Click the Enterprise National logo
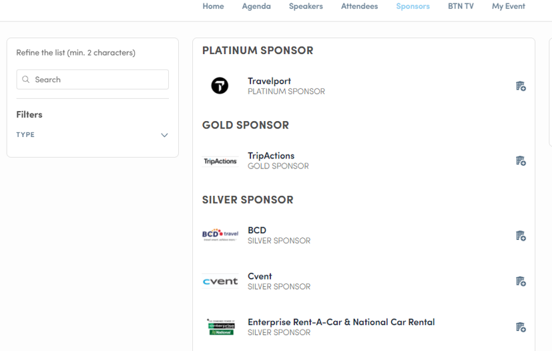Viewport: 552px width, 351px height. (221, 327)
